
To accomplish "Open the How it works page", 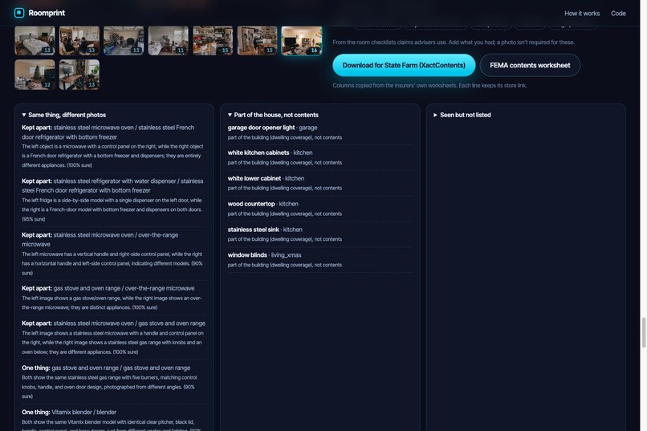I will pos(582,13).
